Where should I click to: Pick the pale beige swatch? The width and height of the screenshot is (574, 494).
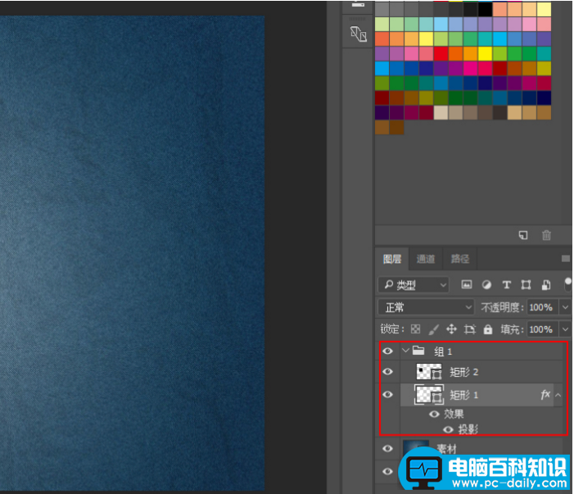click(x=441, y=113)
